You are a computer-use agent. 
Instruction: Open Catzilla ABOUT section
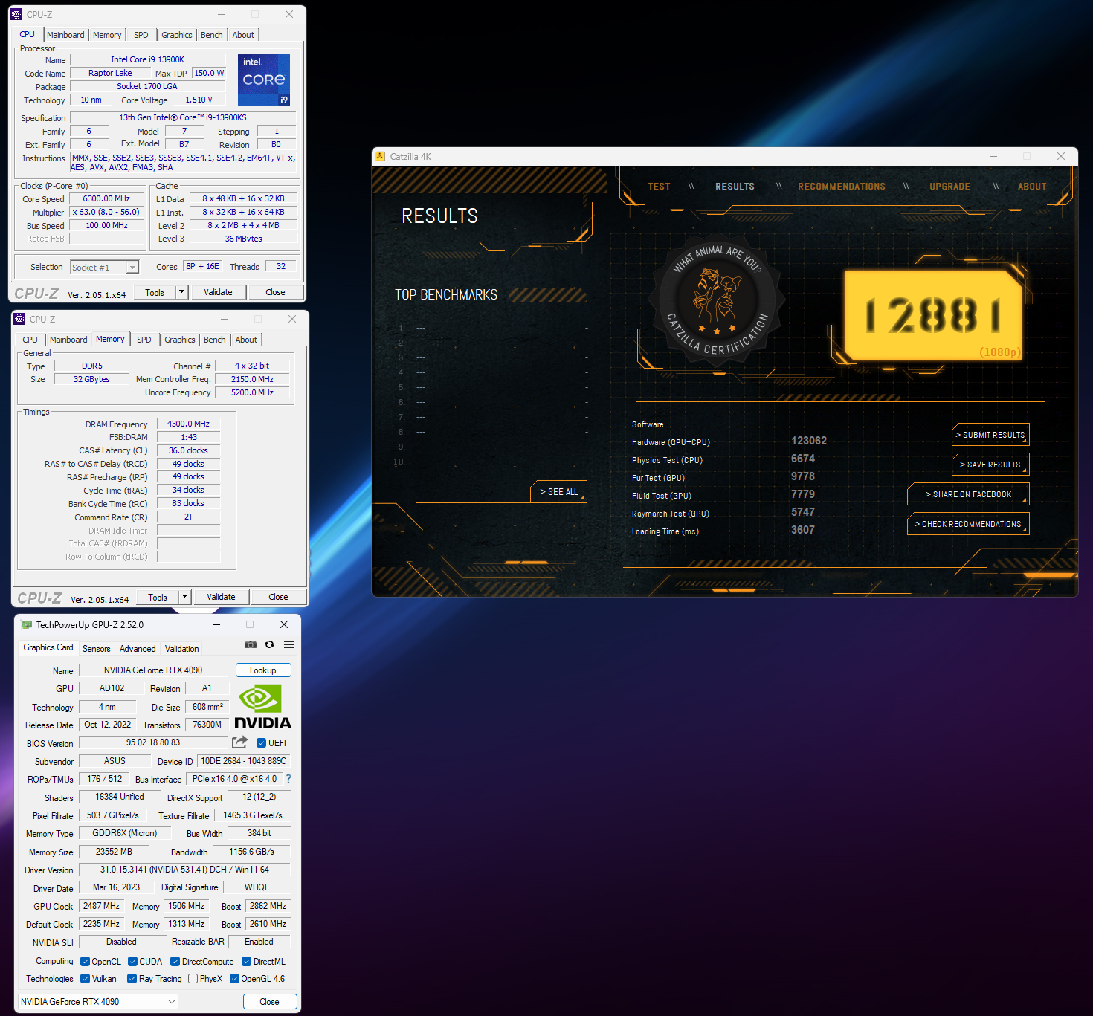pyautogui.click(x=1032, y=187)
